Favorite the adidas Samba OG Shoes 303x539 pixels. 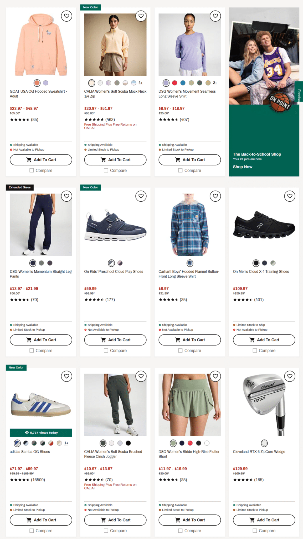[66, 376]
